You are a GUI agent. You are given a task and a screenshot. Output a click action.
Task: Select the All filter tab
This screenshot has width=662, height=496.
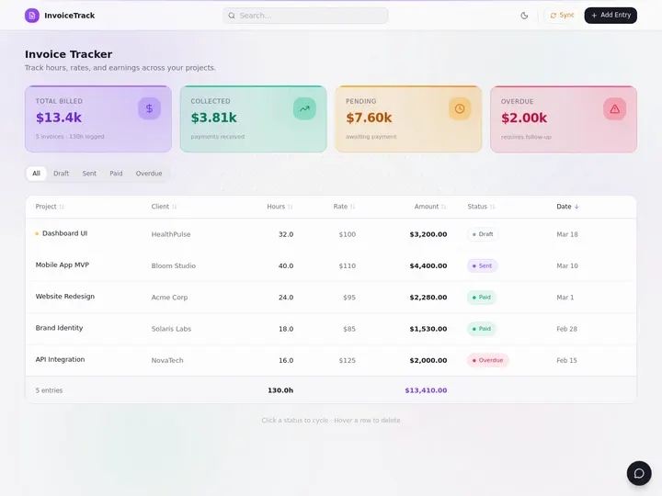(36, 174)
